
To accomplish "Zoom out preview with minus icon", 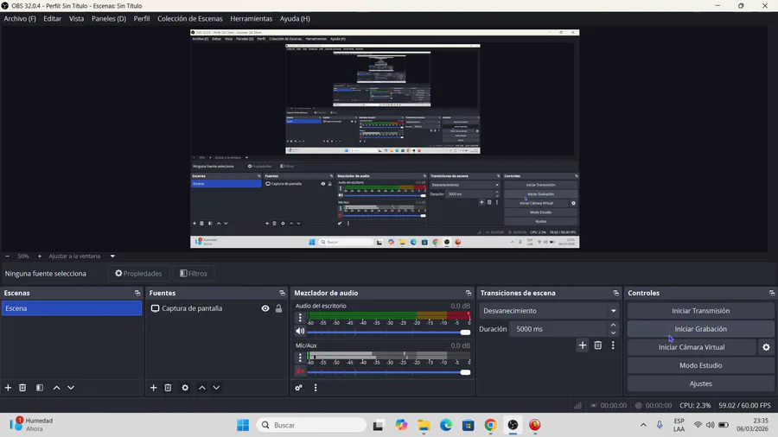I will point(7,256).
